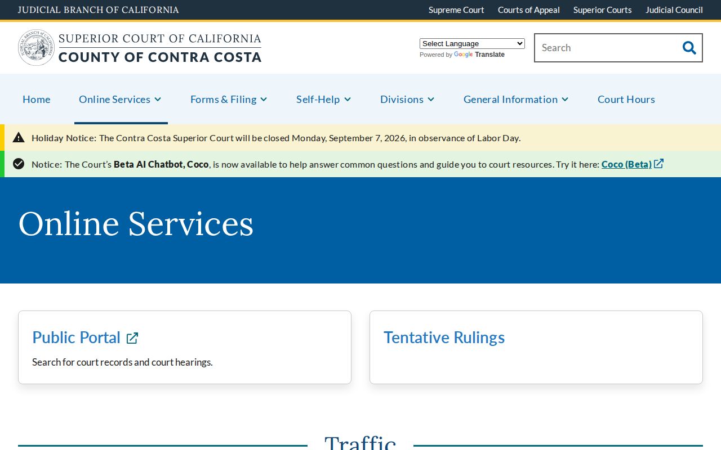Expand the Divisions chevron
721x450 pixels.
[431, 100]
